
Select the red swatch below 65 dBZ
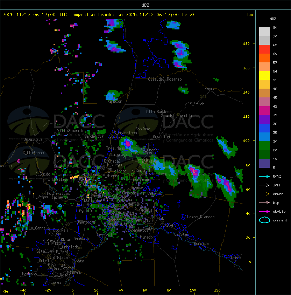coord(264,49)
